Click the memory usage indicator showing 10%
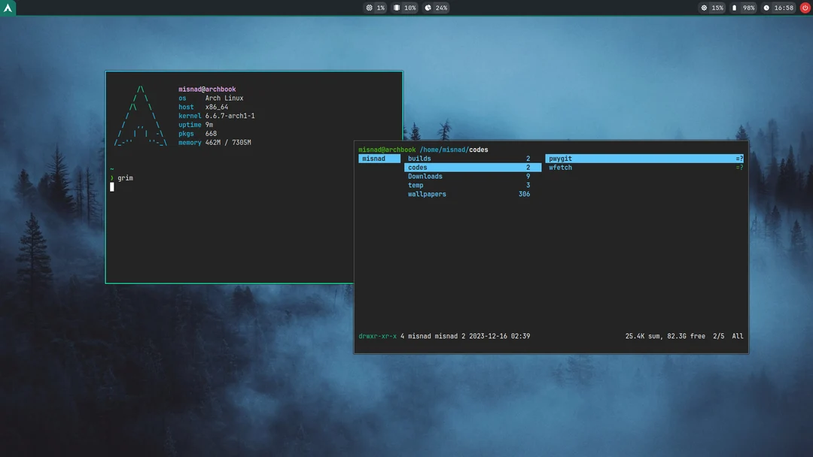 [403, 8]
